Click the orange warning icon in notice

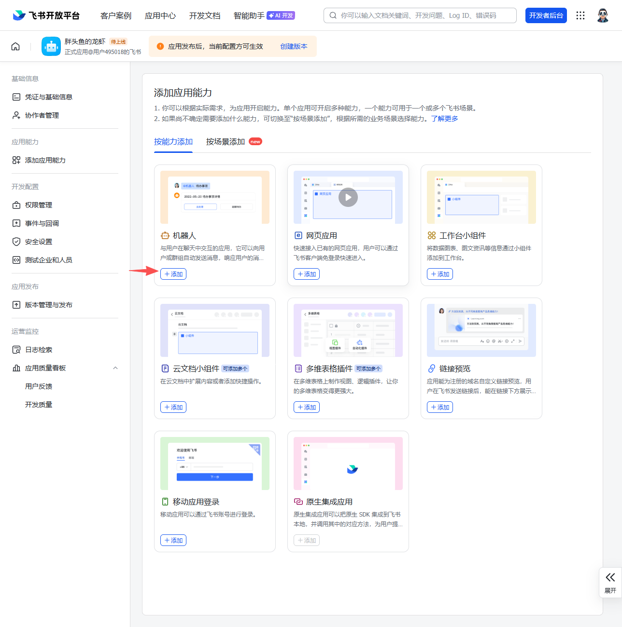160,46
